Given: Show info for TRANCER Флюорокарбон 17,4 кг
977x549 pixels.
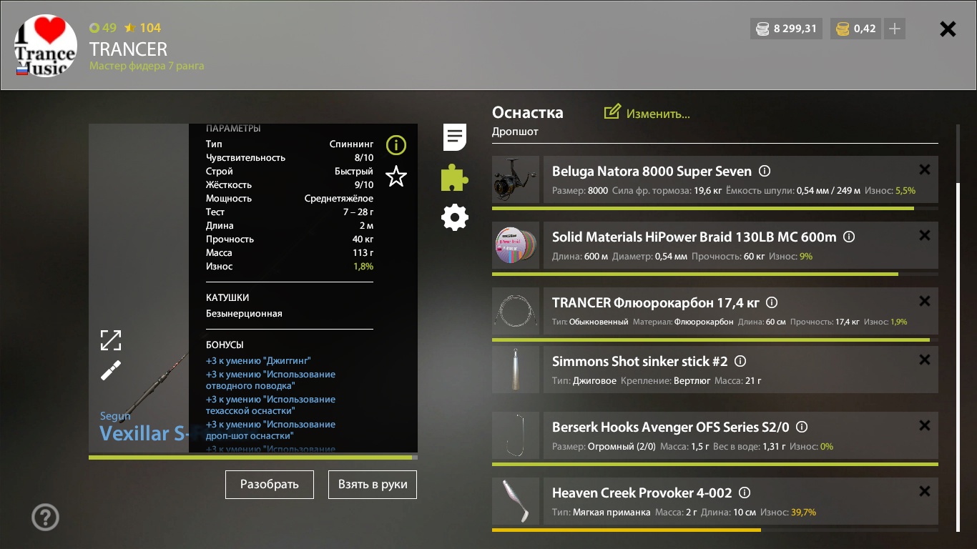Looking at the screenshot, I should [x=772, y=303].
